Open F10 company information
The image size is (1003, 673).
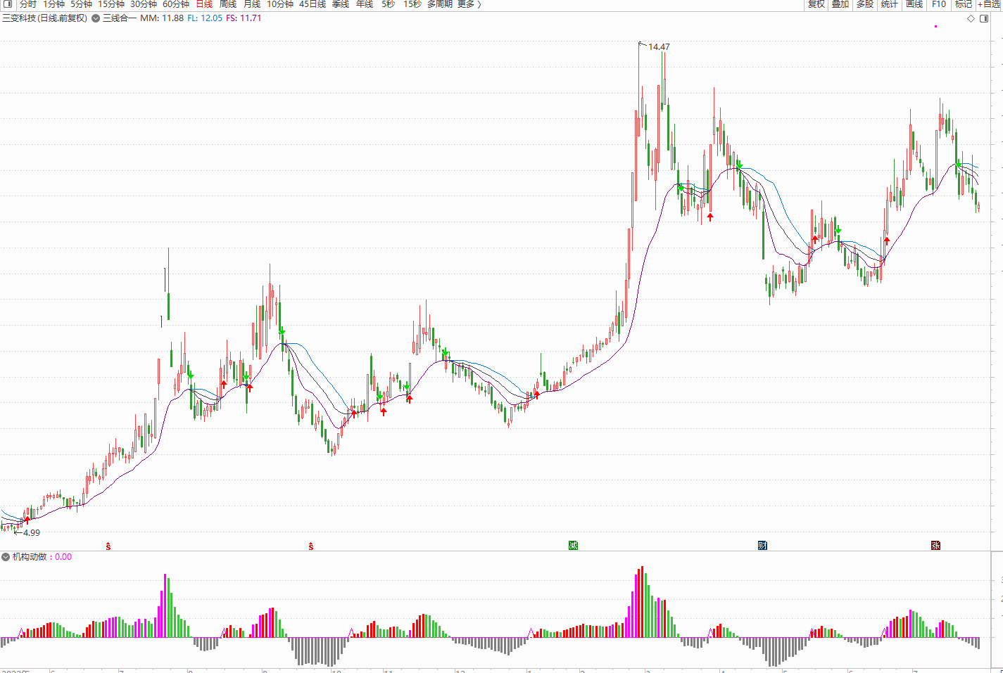pos(939,4)
